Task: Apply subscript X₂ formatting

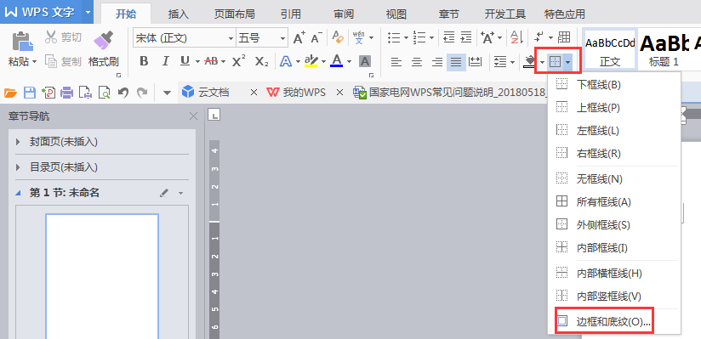Action: point(261,61)
